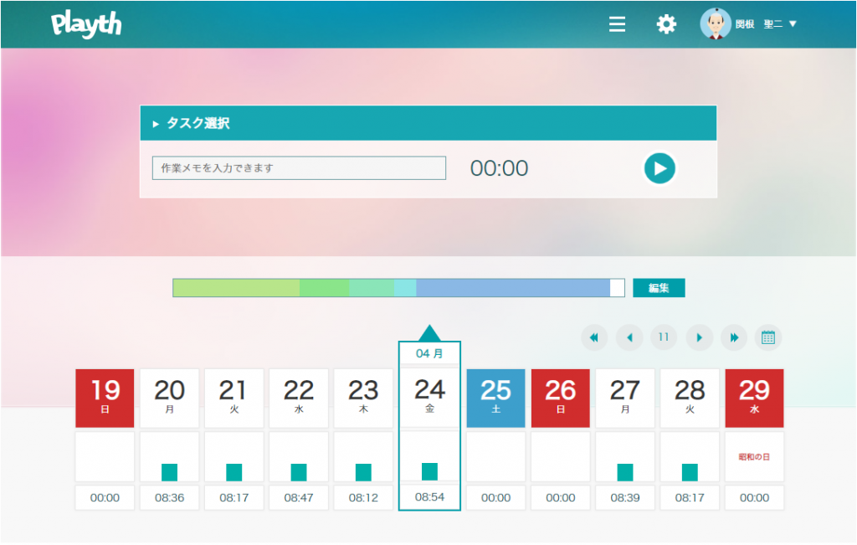This screenshot has height=545, width=857.
Task: Click the 08:36 total time
Action: 169,497
